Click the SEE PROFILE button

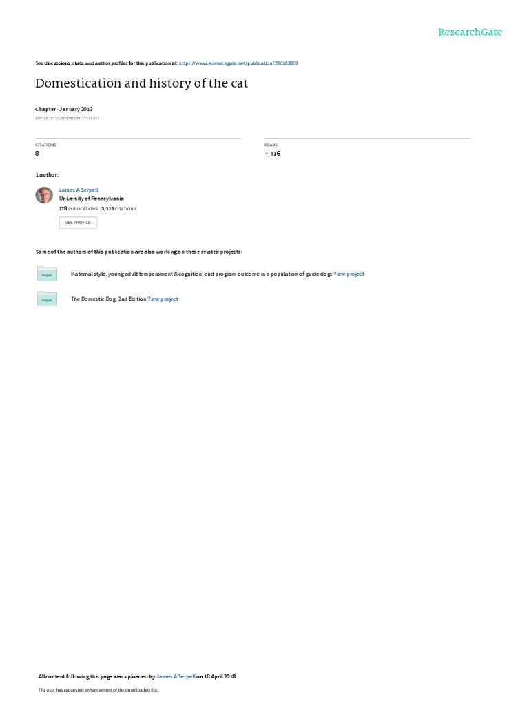78,223
